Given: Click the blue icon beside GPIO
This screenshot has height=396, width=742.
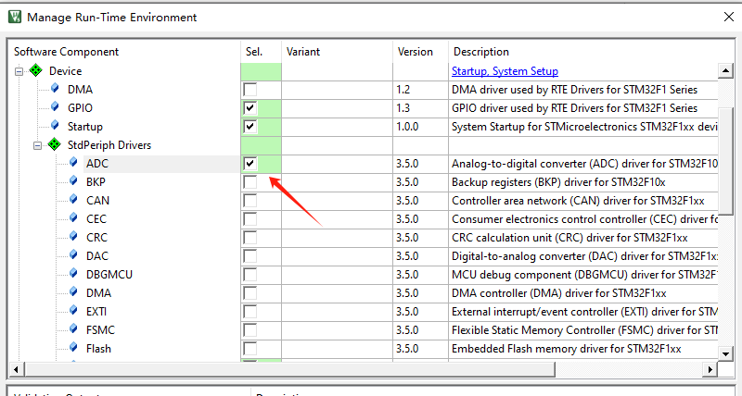Looking at the screenshot, I should pos(55,106).
